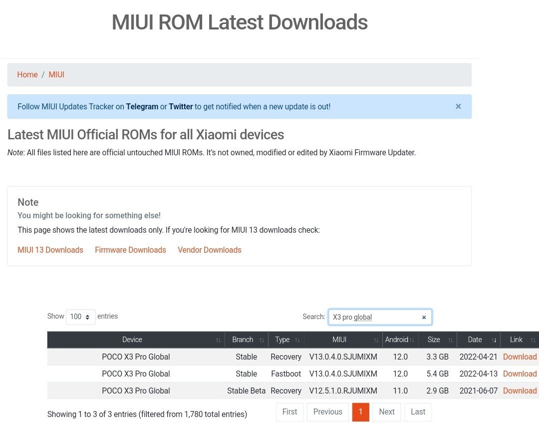539x426 pixels.
Task: Dismiss the Telegram/Twitter notification banner
Action: click(x=458, y=106)
